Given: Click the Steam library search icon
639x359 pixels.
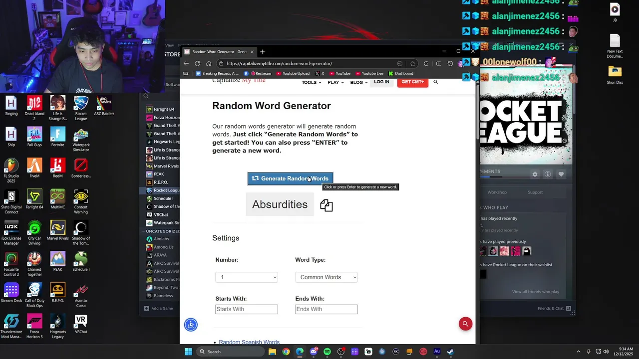Looking at the screenshot, I should coord(146,96).
